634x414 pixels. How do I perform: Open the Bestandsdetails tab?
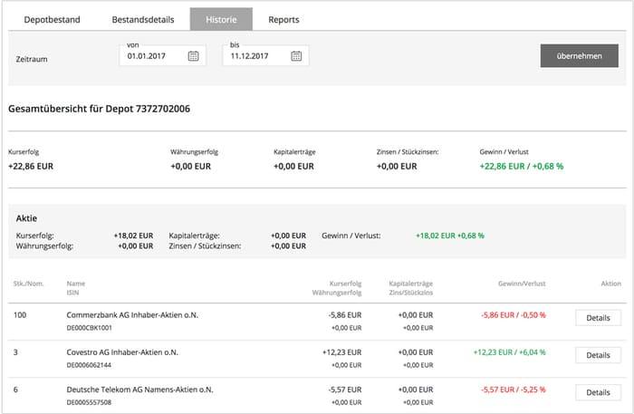tap(143, 19)
